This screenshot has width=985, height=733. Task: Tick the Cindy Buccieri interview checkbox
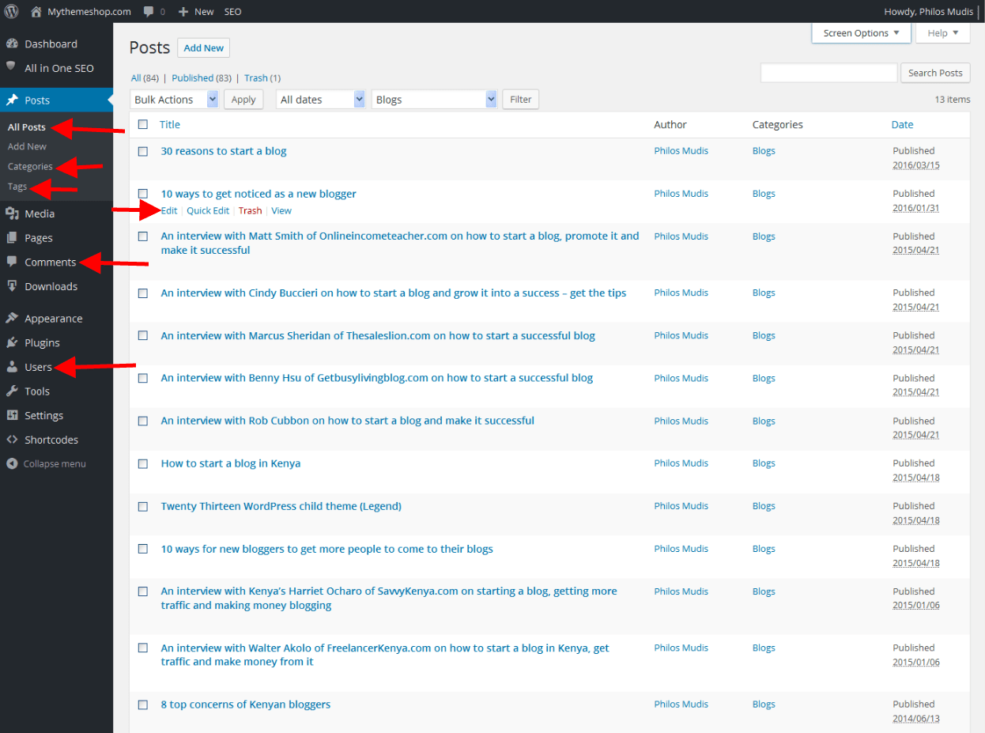[143, 293]
